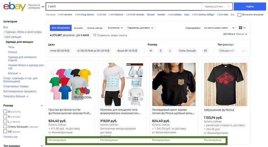The height and width of the screenshot is (147, 268).
Task: Select size L chip in top filter
Action: (x=170, y=51)
